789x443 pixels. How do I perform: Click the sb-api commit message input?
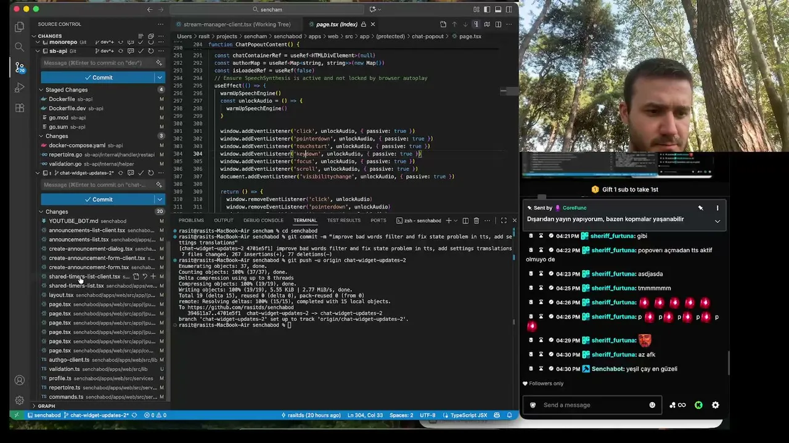coord(97,63)
